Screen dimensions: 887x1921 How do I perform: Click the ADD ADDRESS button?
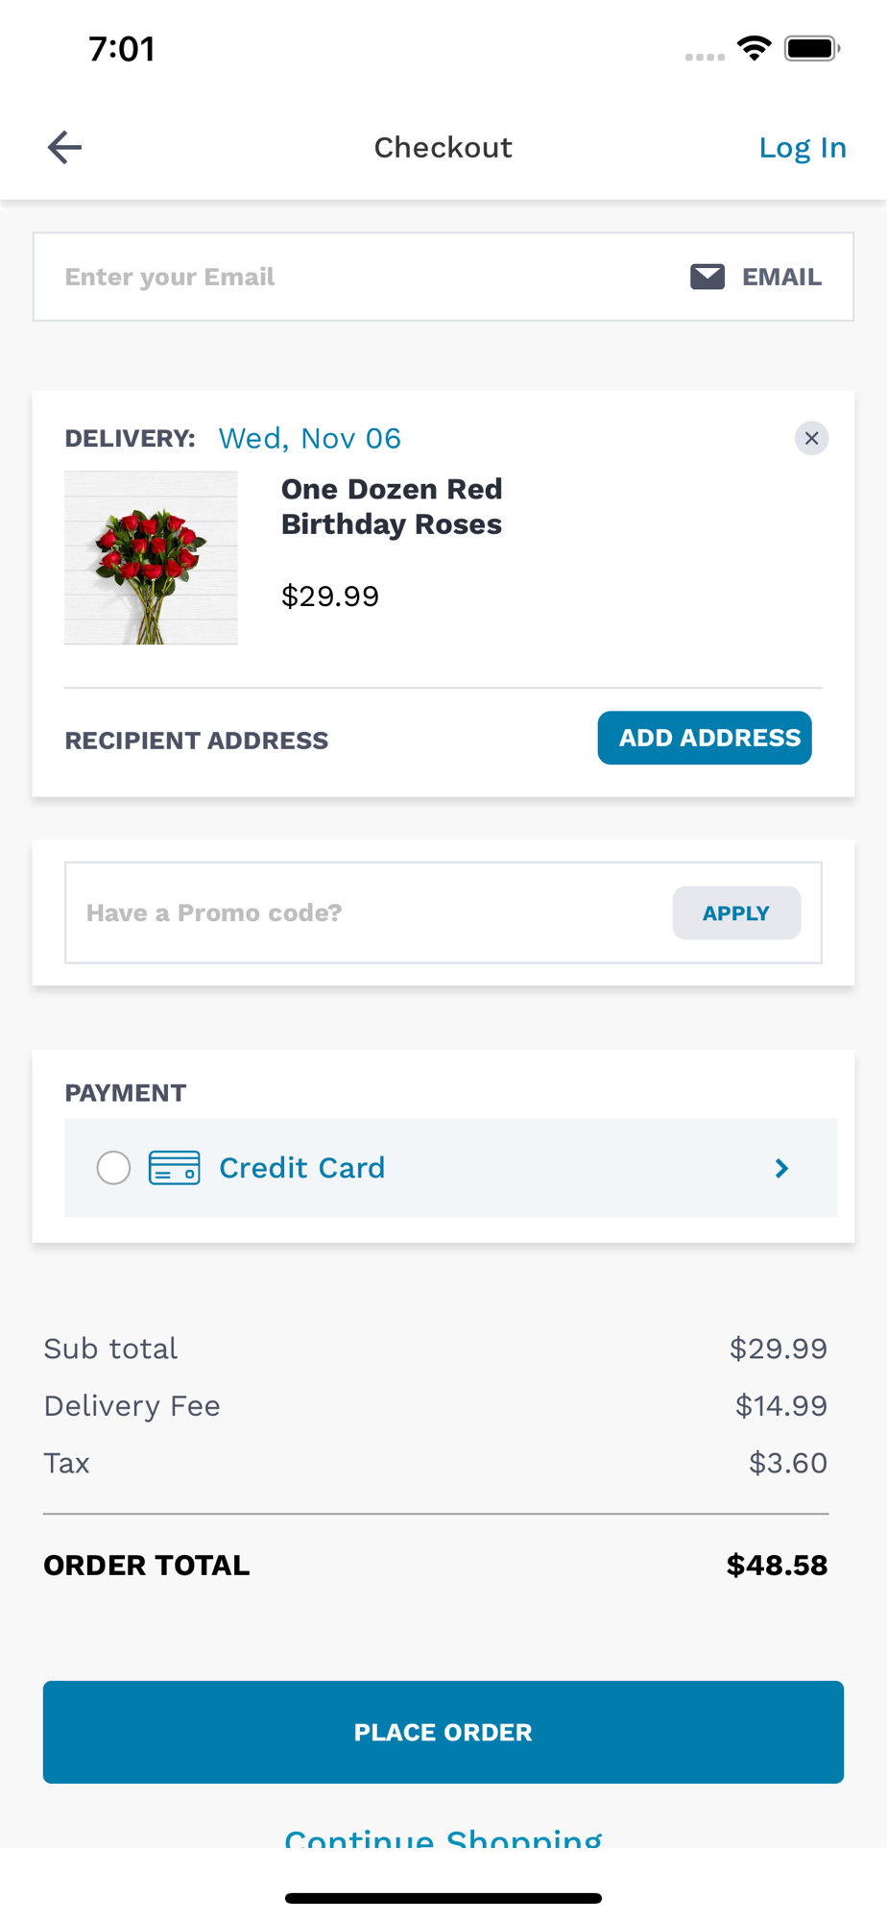(x=705, y=738)
